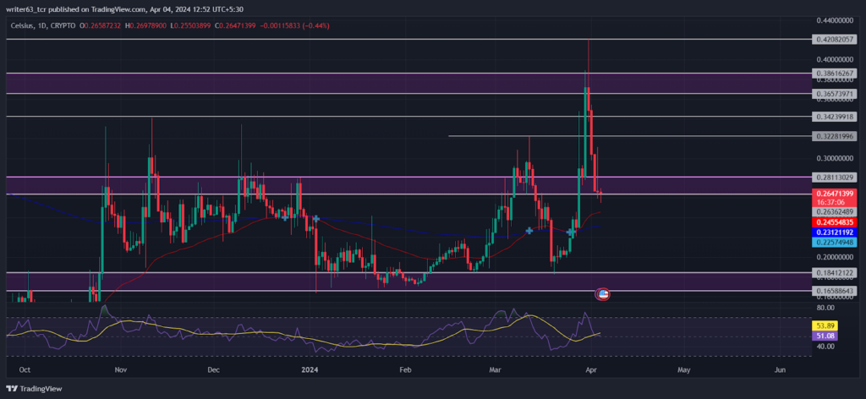Click the blue cross marker in mid-March
The height and width of the screenshot is (399, 866).
coord(529,230)
